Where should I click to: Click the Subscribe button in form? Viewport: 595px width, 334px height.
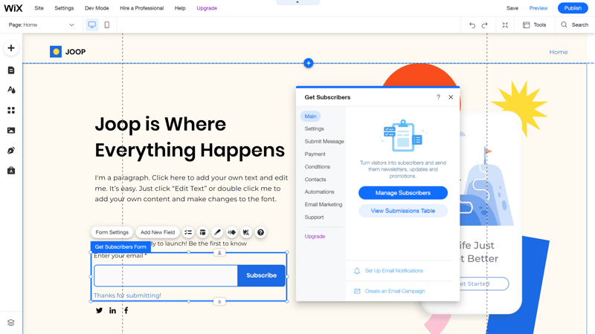(x=262, y=275)
